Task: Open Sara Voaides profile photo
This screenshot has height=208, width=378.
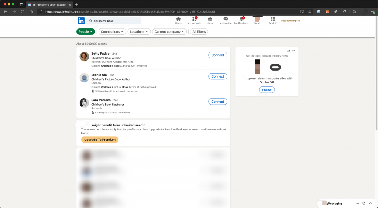Action: 85,103
